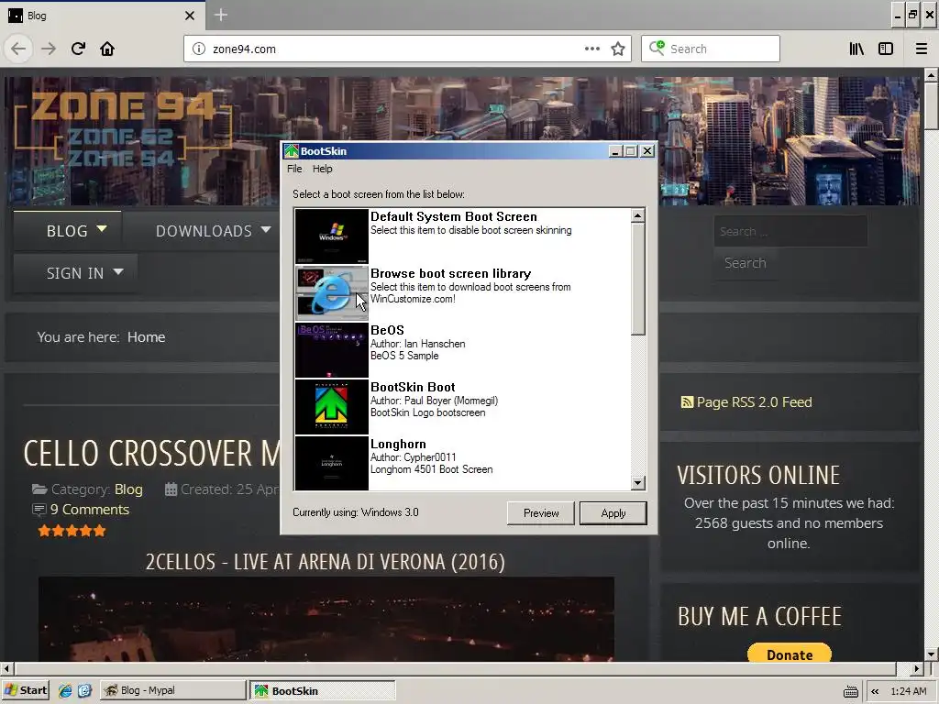The image size is (939, 704).
Task: Select the Default System Boot Screen thumbnail
Action: pos(331,236)
